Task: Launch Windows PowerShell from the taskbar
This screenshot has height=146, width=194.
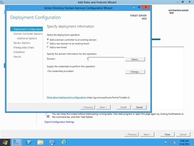Action: click(x=28, y=142)
